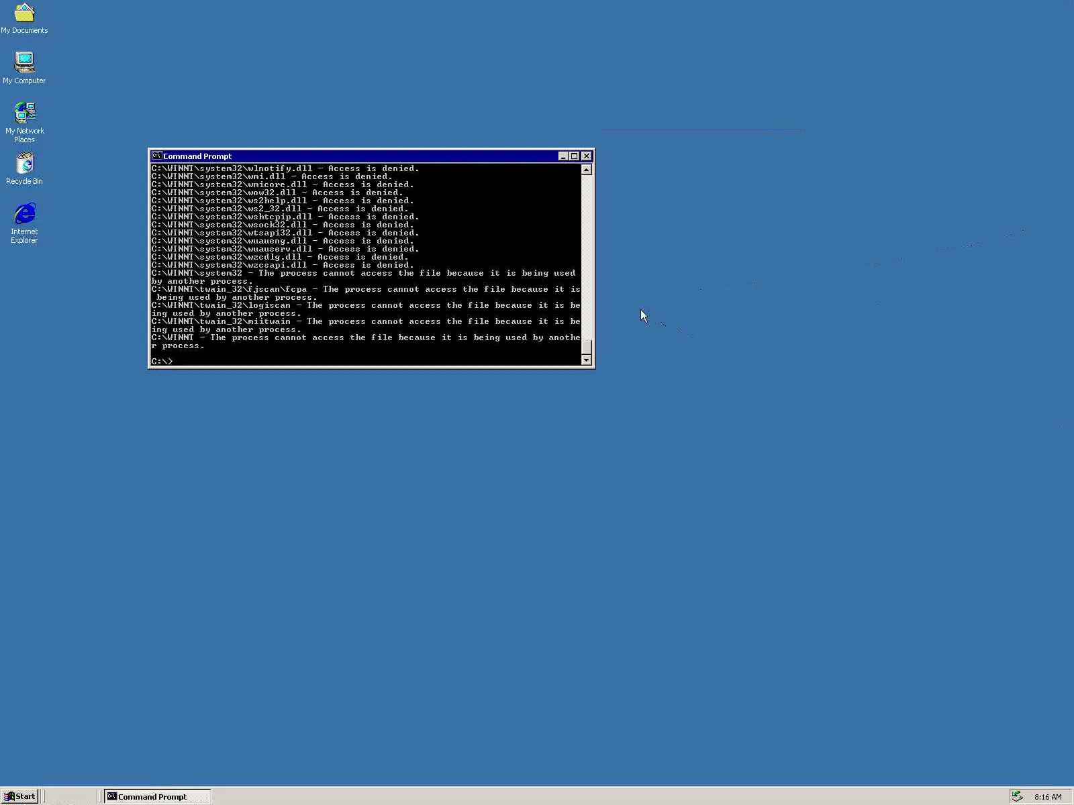Select My Network Places icon
This screenshot has width=1074, height=805.
pos(24,122)
